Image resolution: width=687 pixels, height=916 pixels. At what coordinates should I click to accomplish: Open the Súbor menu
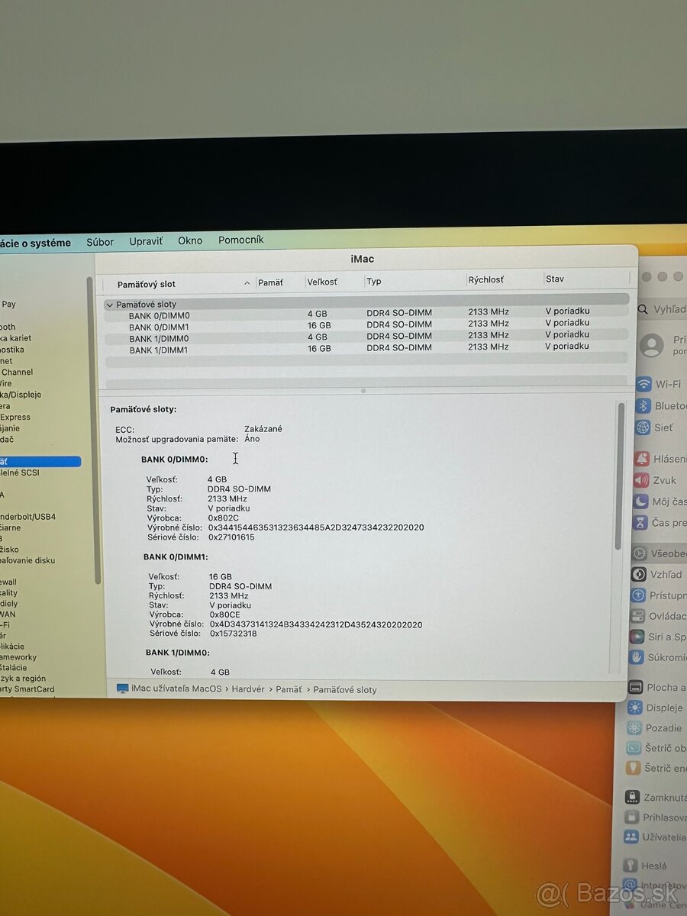tap(100, 240)
